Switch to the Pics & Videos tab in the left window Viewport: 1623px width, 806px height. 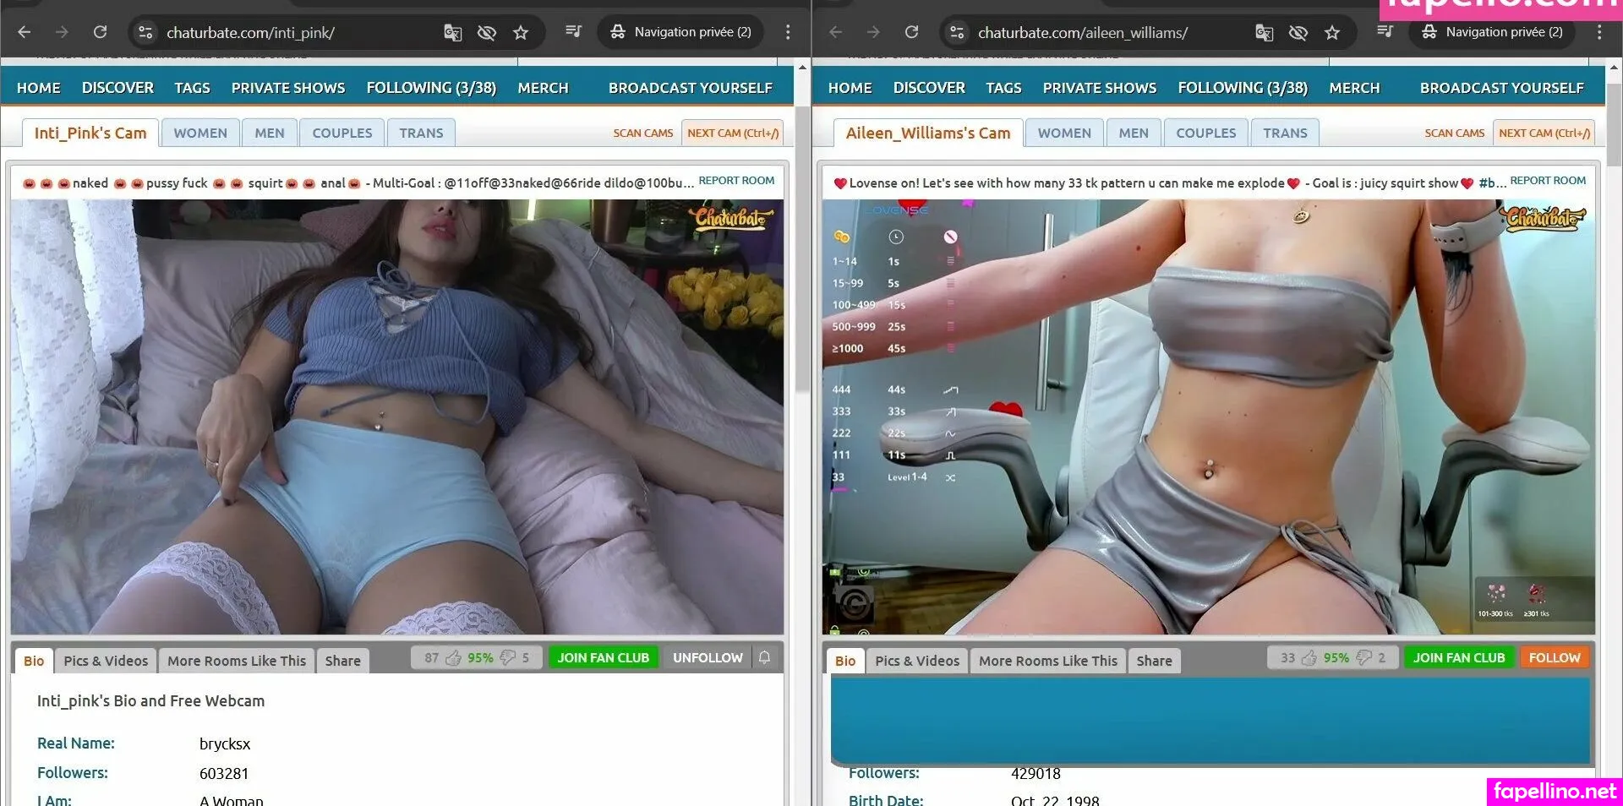tap(106, 661)
